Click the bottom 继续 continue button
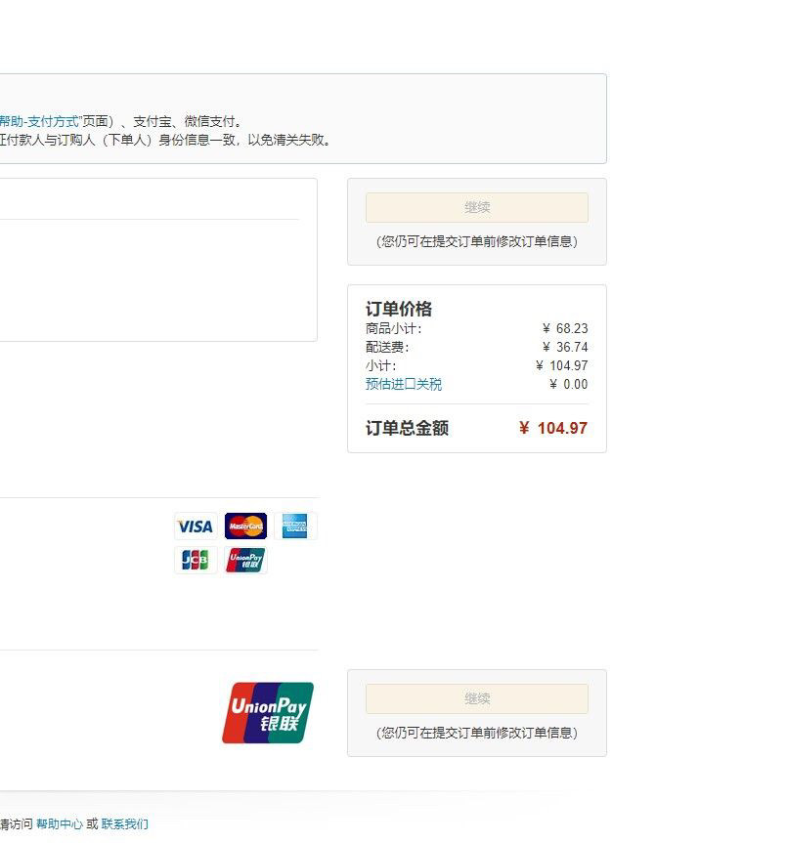Viewport: 787px width, 843px height. [x=476, y=698]
